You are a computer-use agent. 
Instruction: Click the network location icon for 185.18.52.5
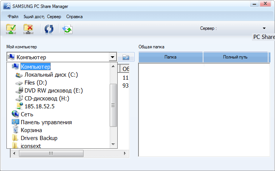click(x=19, y=106)
